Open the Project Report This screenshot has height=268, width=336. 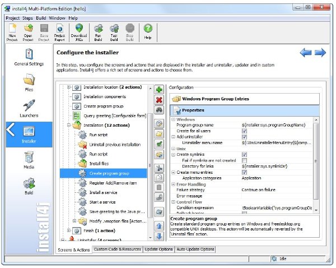59,33
